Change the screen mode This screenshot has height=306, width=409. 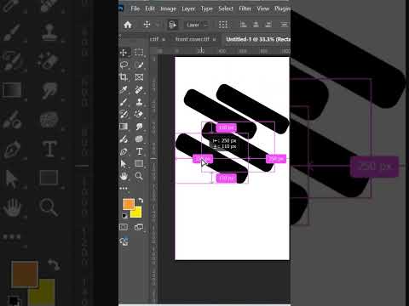click(139, 227)
